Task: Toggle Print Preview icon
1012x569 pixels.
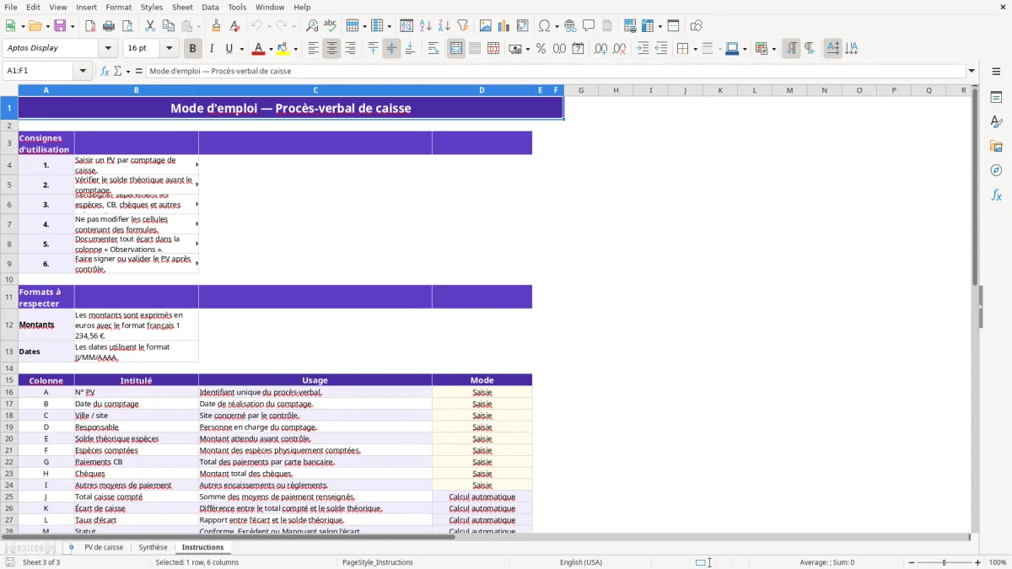Action: [x=127, y=26]
